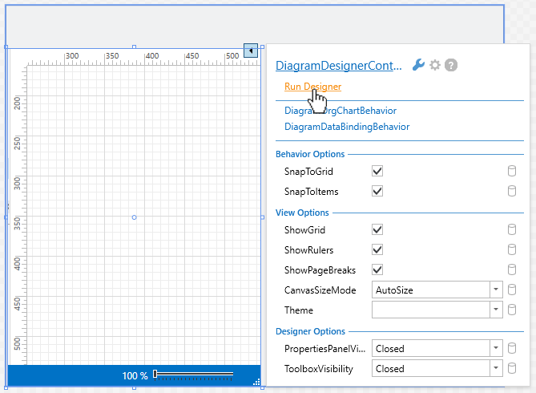Collapse the smart tag arrow button
This screenshot has height=393, width=536.
pos(251,51)
